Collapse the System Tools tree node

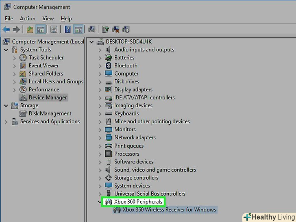6,50
